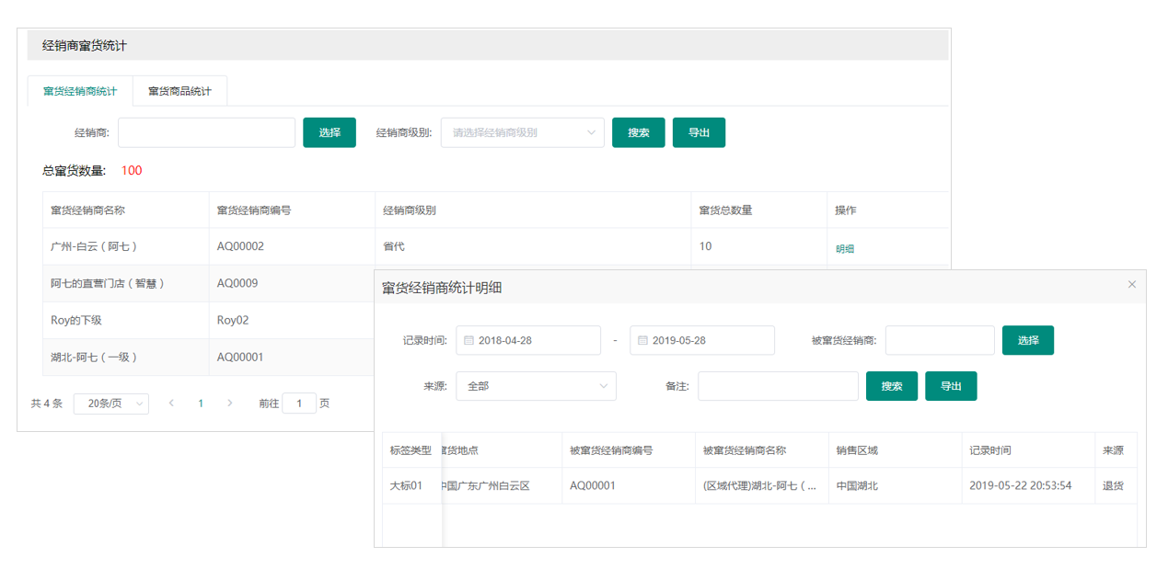This screenshot has height=580, width=1168.
Task: Open 明细 link for 广州-白云 row
Action: pos(845,249)
